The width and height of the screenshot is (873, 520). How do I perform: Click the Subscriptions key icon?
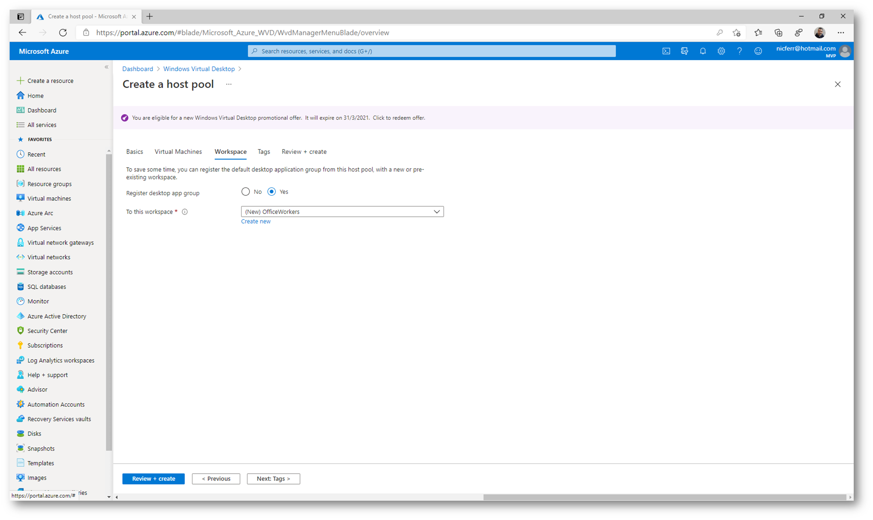[x=20, y=345]
